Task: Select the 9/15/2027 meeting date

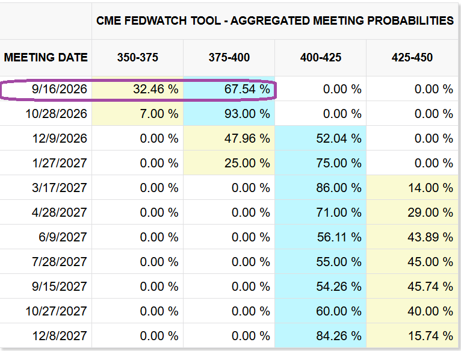Action: click(46, 286)
